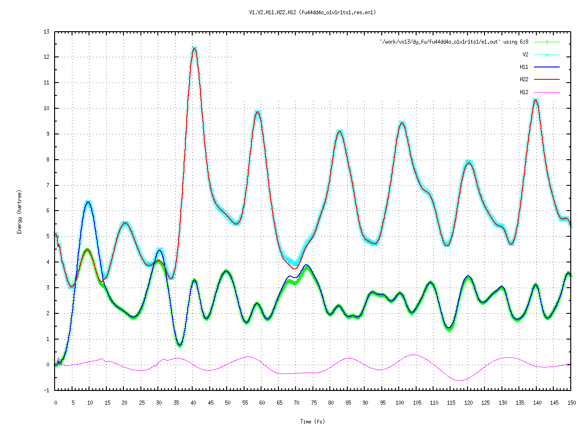Click the x-axis tick label '40'
Viewport: 579px width, 429px height.
193,402
